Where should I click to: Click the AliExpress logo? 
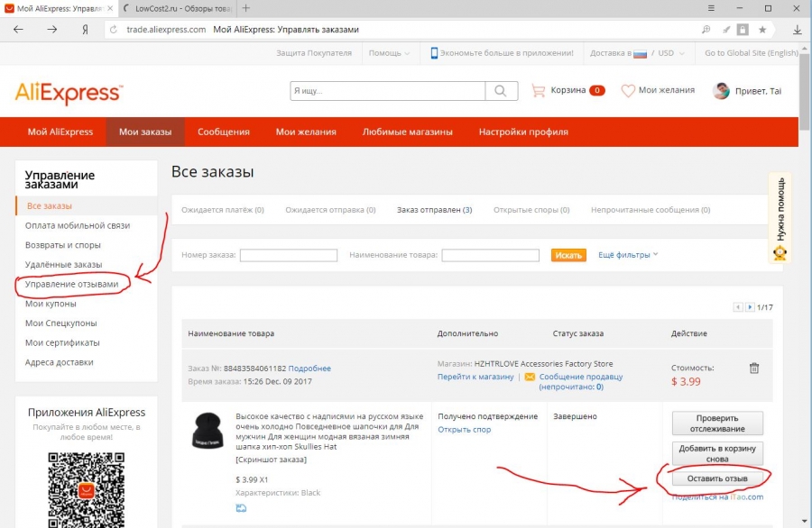(x=69, y=93)
